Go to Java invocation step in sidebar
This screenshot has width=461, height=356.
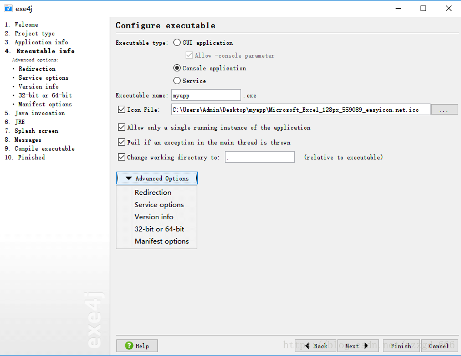pyautogui.click(x=40, y=113)
